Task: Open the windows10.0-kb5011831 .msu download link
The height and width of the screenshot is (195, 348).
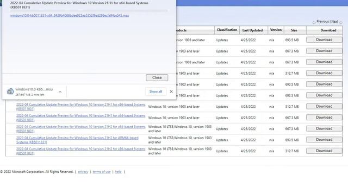Action: pos(70,16)
